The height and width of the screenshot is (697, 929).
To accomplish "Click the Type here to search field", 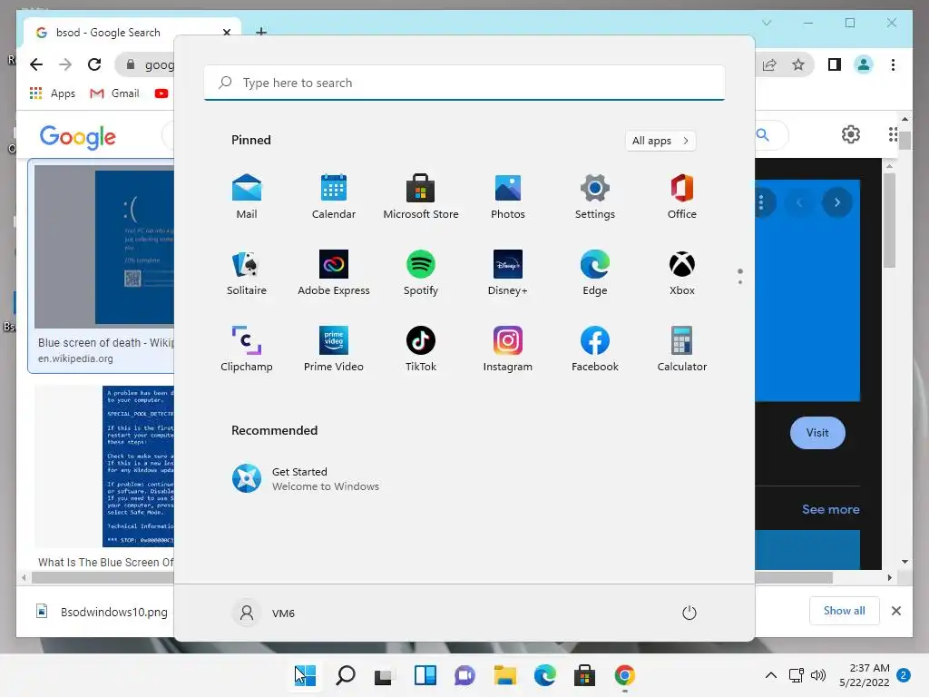I will (x=464, y=83).
